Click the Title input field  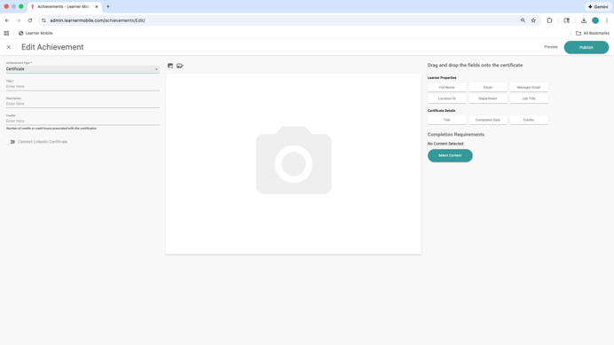(x=83, y=87)
